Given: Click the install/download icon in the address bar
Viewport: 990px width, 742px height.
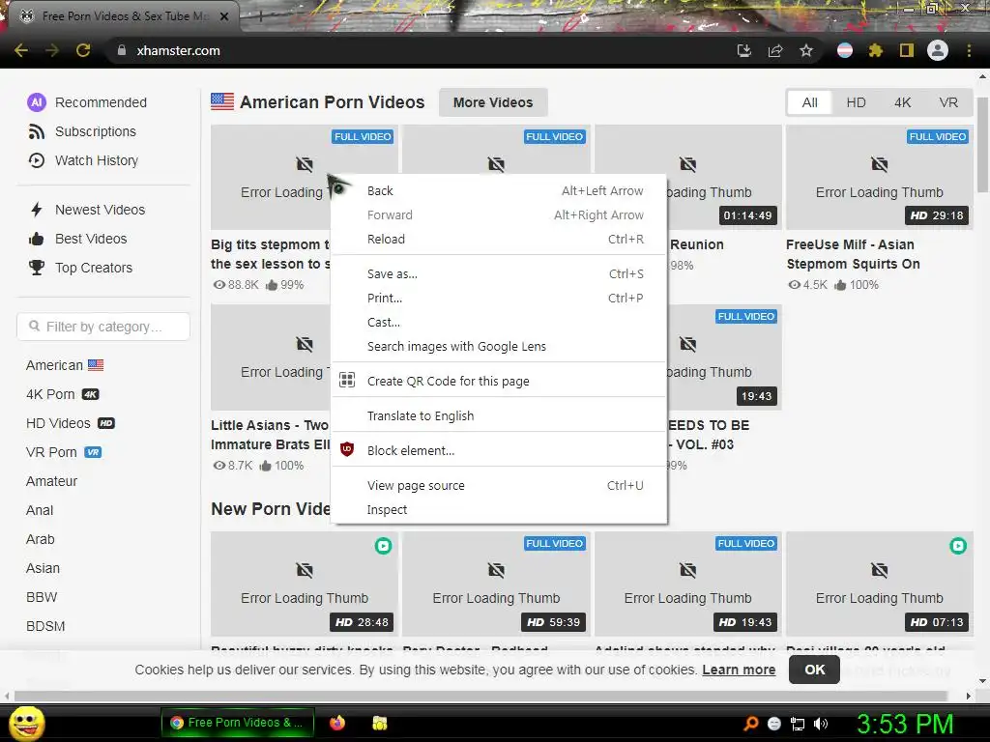Looking at the screenshot, I should pyautogui.click(x=744, y=50).
